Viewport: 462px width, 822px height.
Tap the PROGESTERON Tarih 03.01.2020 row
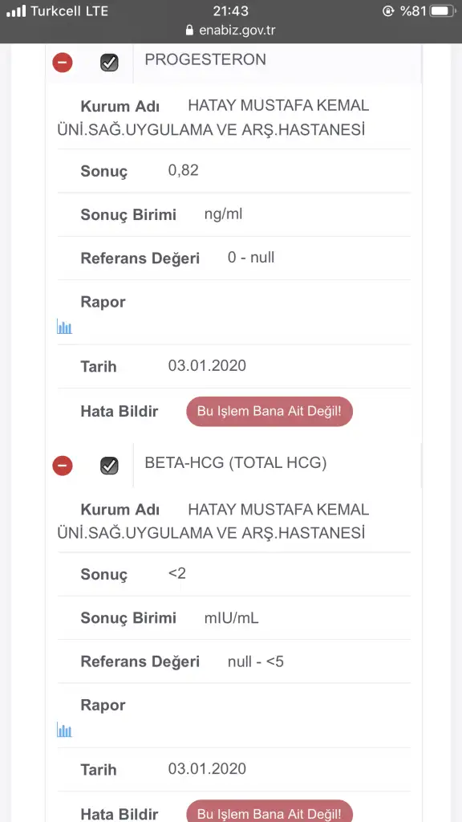pos(233,366)
